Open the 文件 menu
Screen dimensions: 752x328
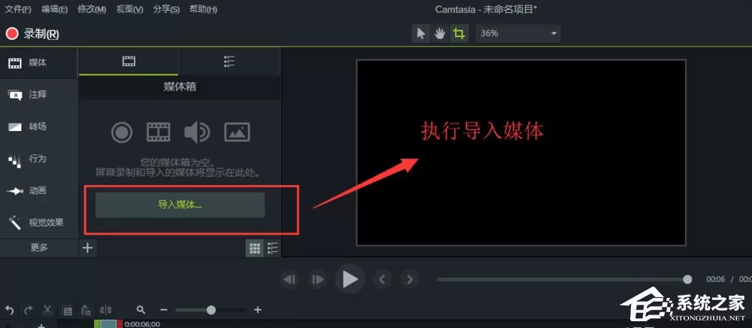[18, 9]
